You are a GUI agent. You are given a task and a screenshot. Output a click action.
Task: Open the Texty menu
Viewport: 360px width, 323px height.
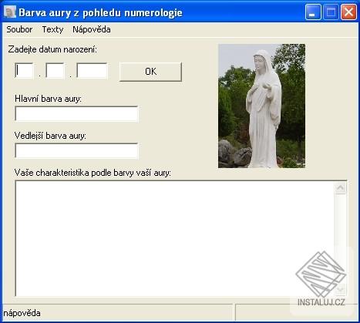(52, 29)
